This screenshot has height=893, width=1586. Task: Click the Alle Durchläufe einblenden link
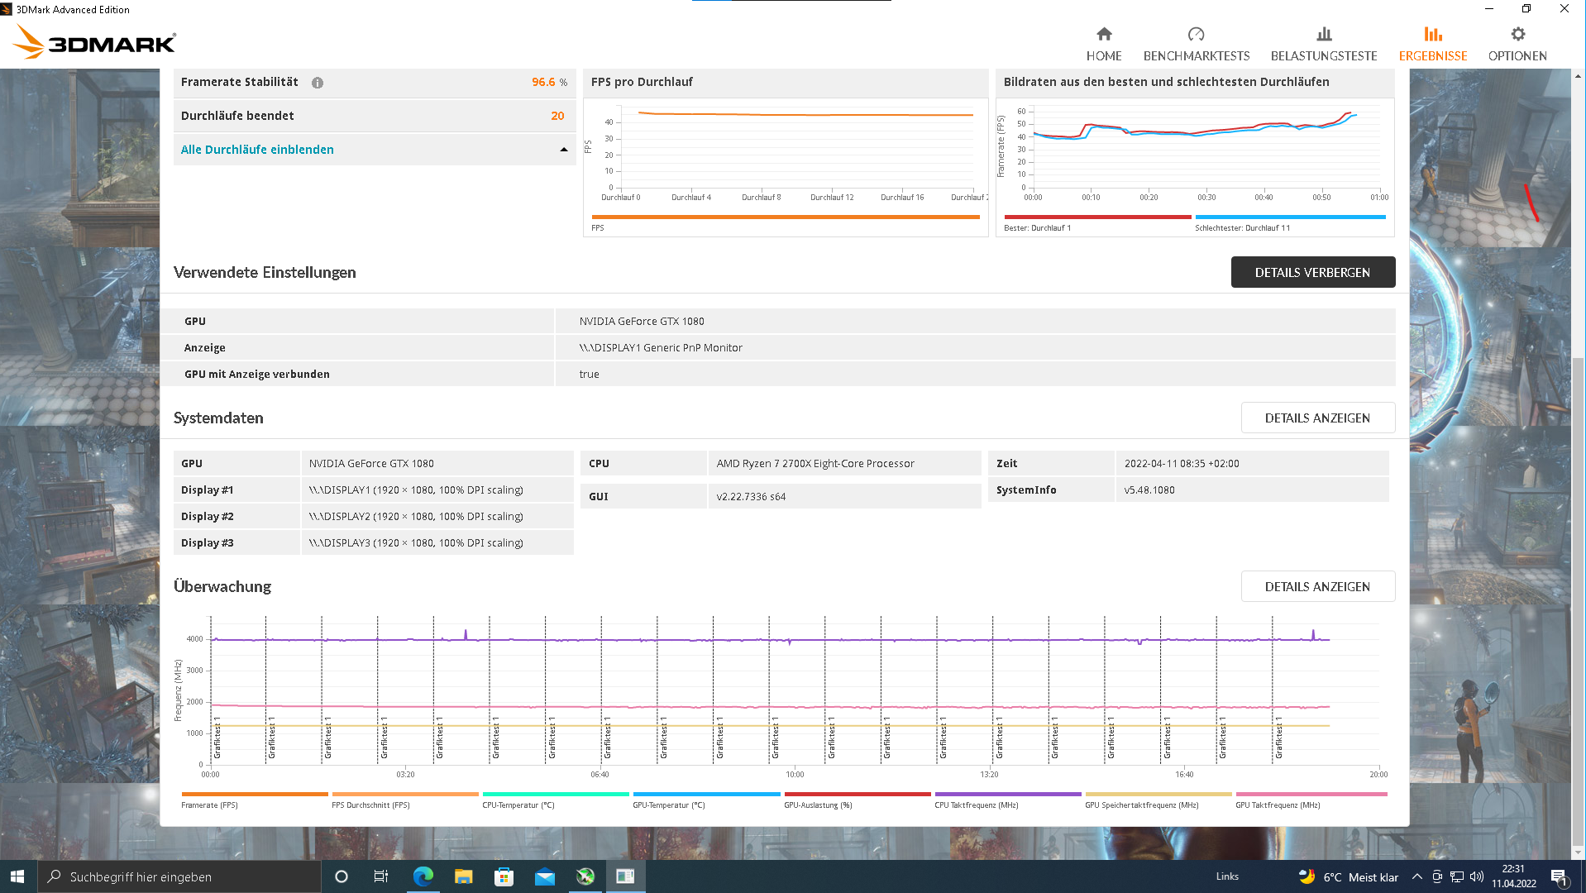tap(257, 150)
